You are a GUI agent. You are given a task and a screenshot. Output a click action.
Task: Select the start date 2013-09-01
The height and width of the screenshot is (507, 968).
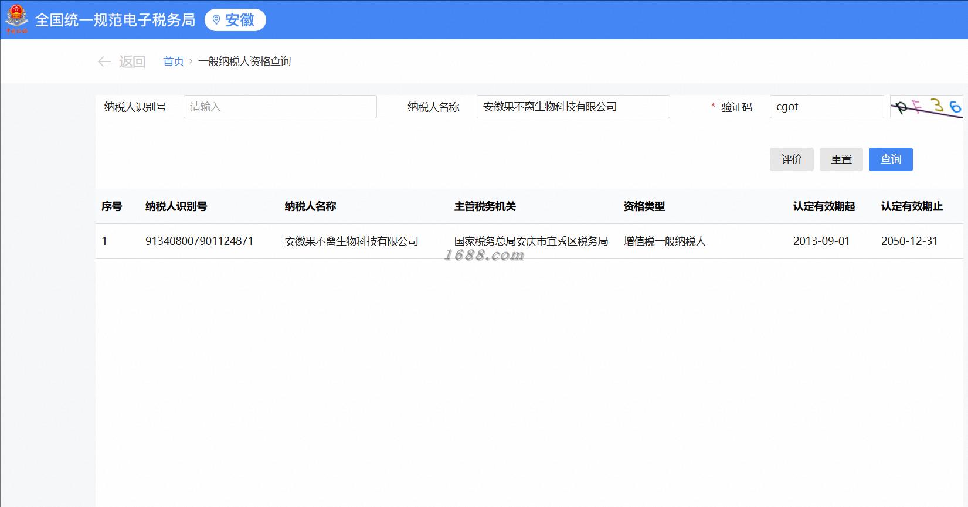pos(821,241)
